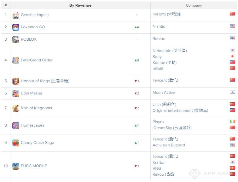Open the Genshin Impact game link

click(35, 15)
